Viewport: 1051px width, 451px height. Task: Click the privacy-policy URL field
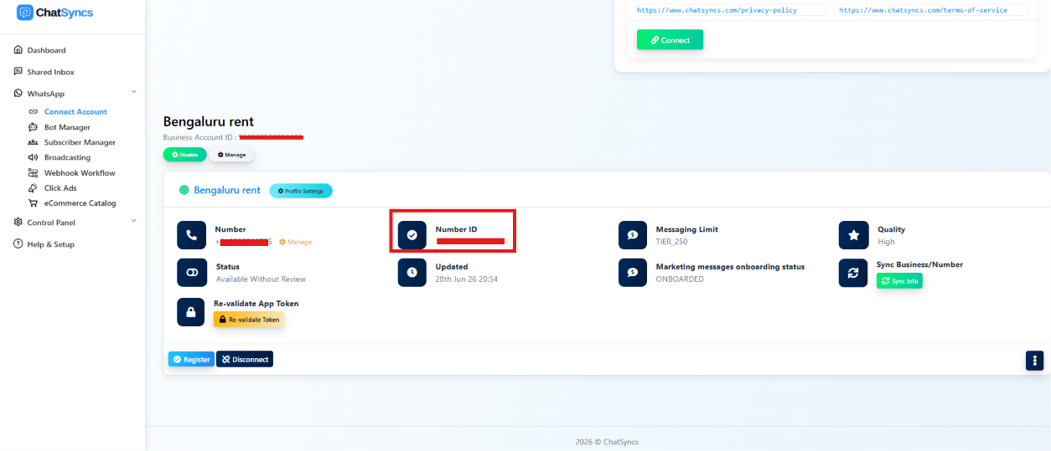[730, 10]
